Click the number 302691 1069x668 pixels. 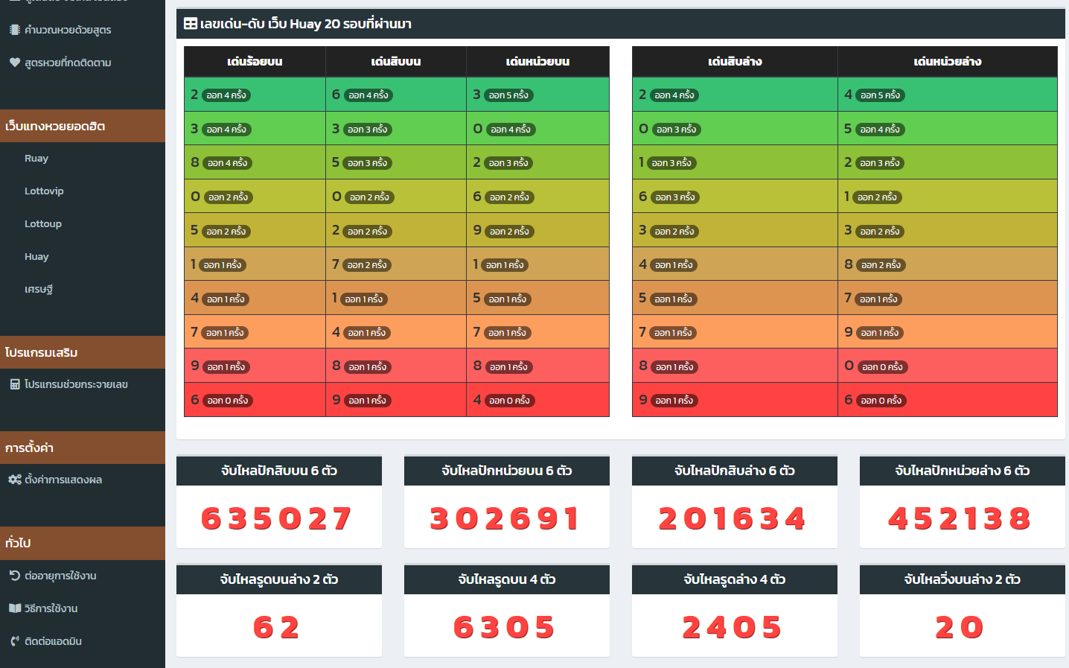(x=505, y=518)
